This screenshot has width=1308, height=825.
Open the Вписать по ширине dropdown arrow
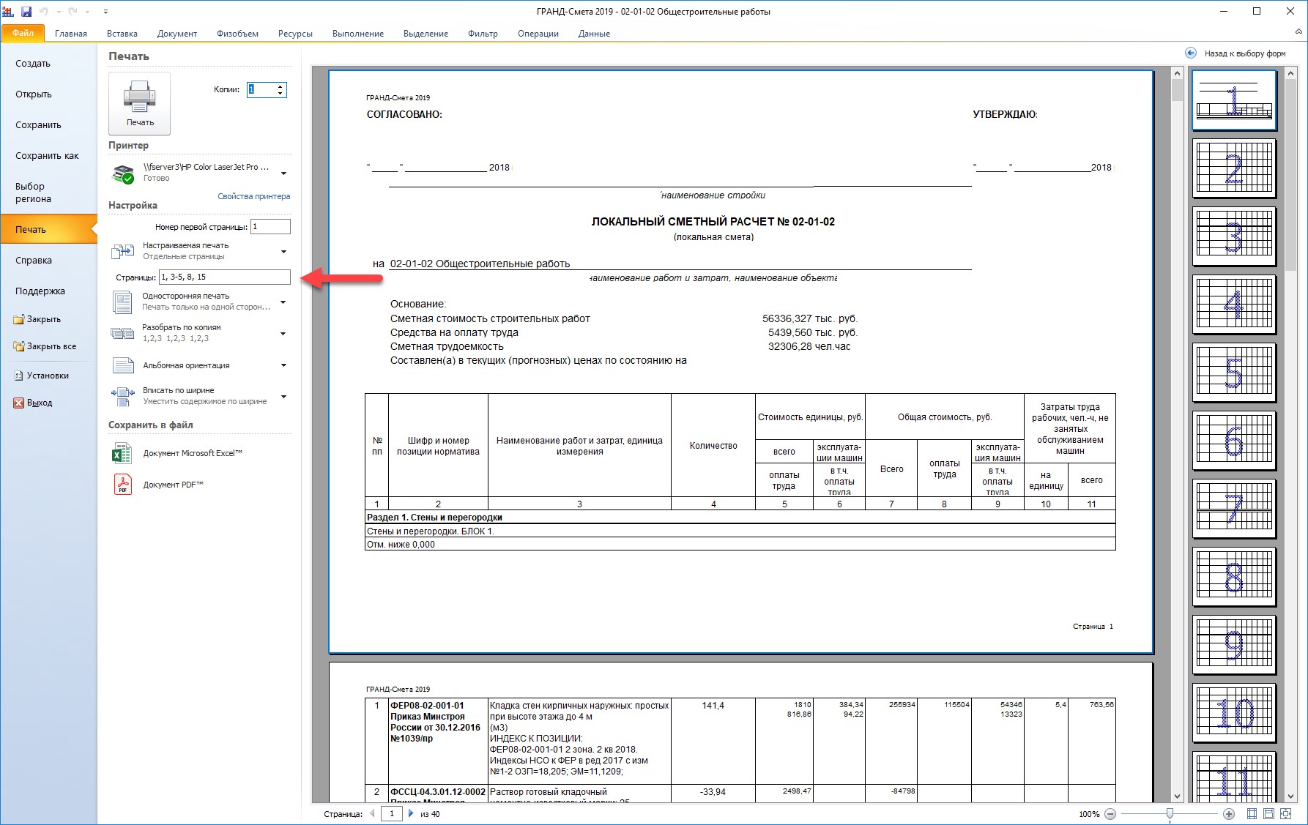(283, 397)
